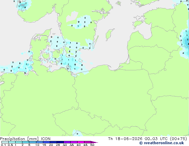Viewport: 189px width, 146px height.
Task: Click the "Precipitation" title word
Action: [x=13, y=139]
